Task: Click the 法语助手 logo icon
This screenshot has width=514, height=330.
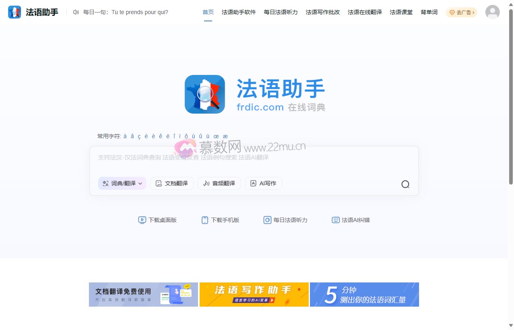Action: [x=14, y=12]
